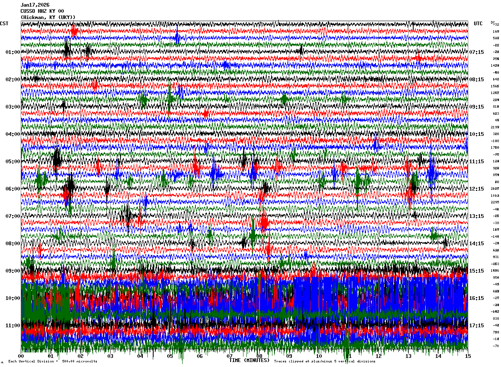The width and height of the screenshot is (501, 367).
Task: Click the DC offset value -188
Action: 496,141
